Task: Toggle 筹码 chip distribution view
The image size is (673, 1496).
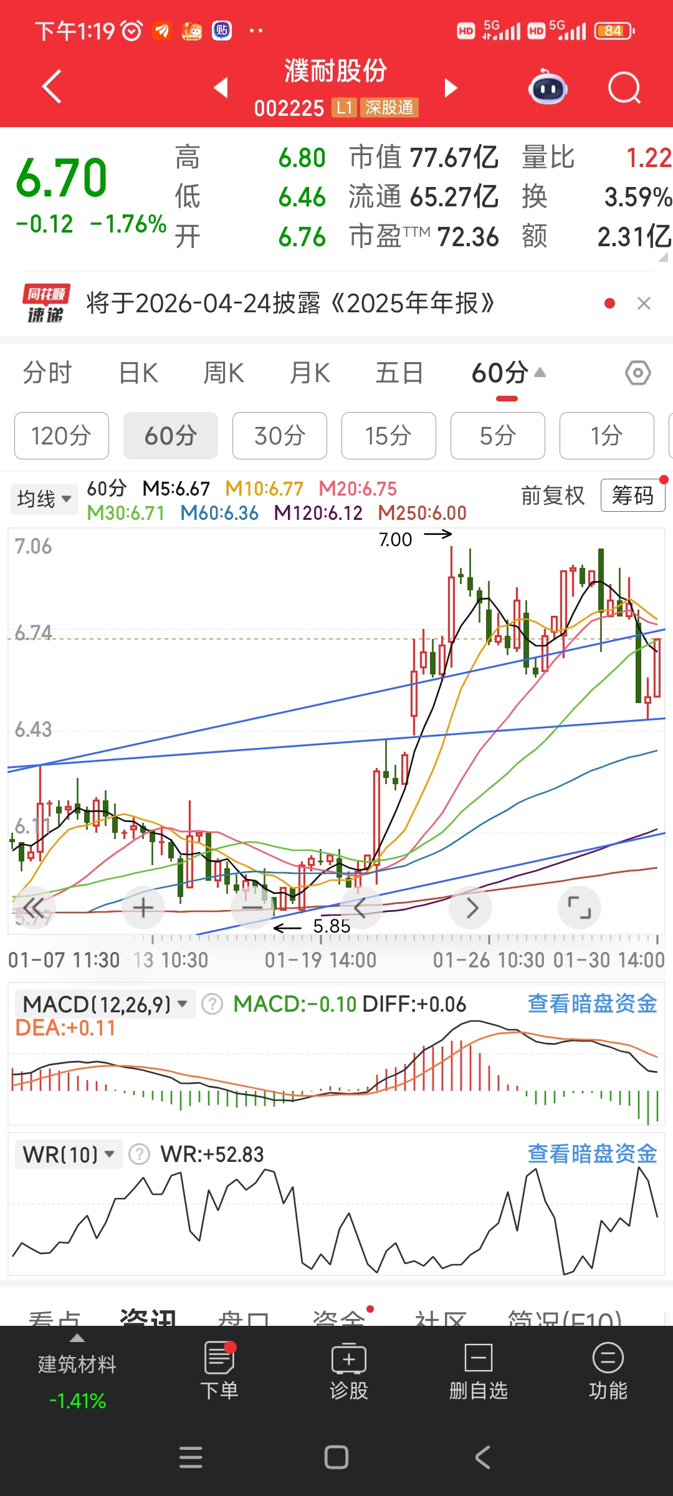Action: point(633,496)
